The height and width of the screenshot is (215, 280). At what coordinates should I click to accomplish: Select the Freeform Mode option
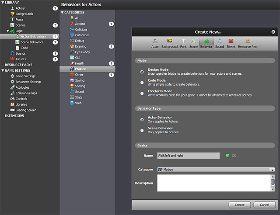142,93
